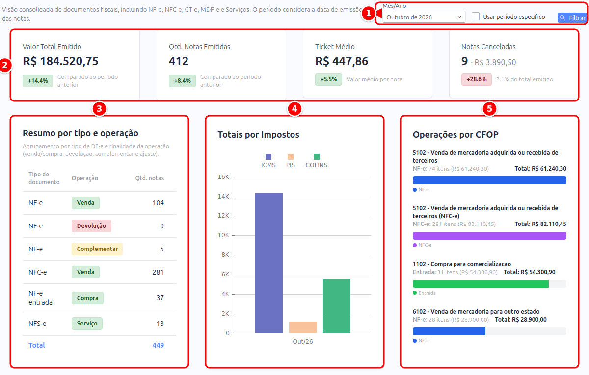The image size is (589, 375).
Task: Click the NFS-e row document type
Action: (37, 324)
